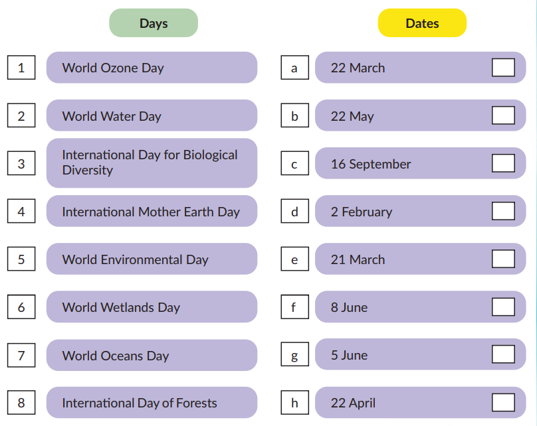Tick the checkbox next to 22 March
Viewport: 537px width, 426px height.
503,68
